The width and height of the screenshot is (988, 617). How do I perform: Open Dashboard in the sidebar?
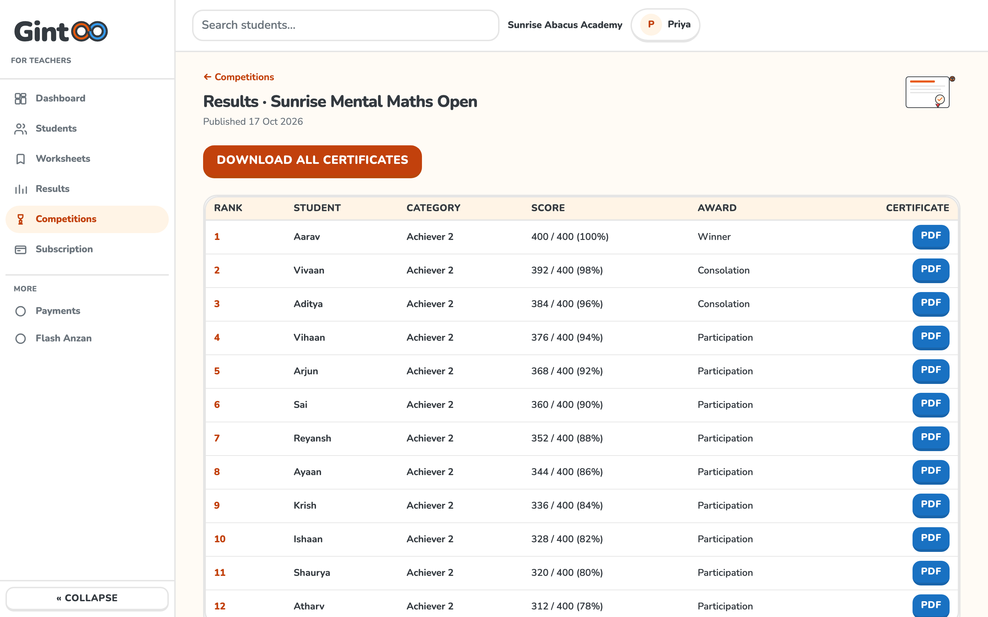tap(87, 98)
